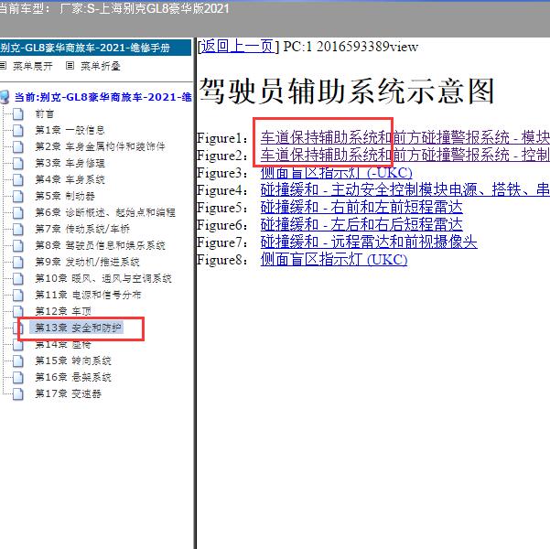Click the page icon beside 前言

pos(18,114)
